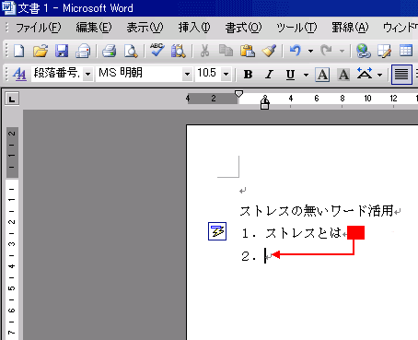Expand the MS 明朝 font list

tap(187, 74)
